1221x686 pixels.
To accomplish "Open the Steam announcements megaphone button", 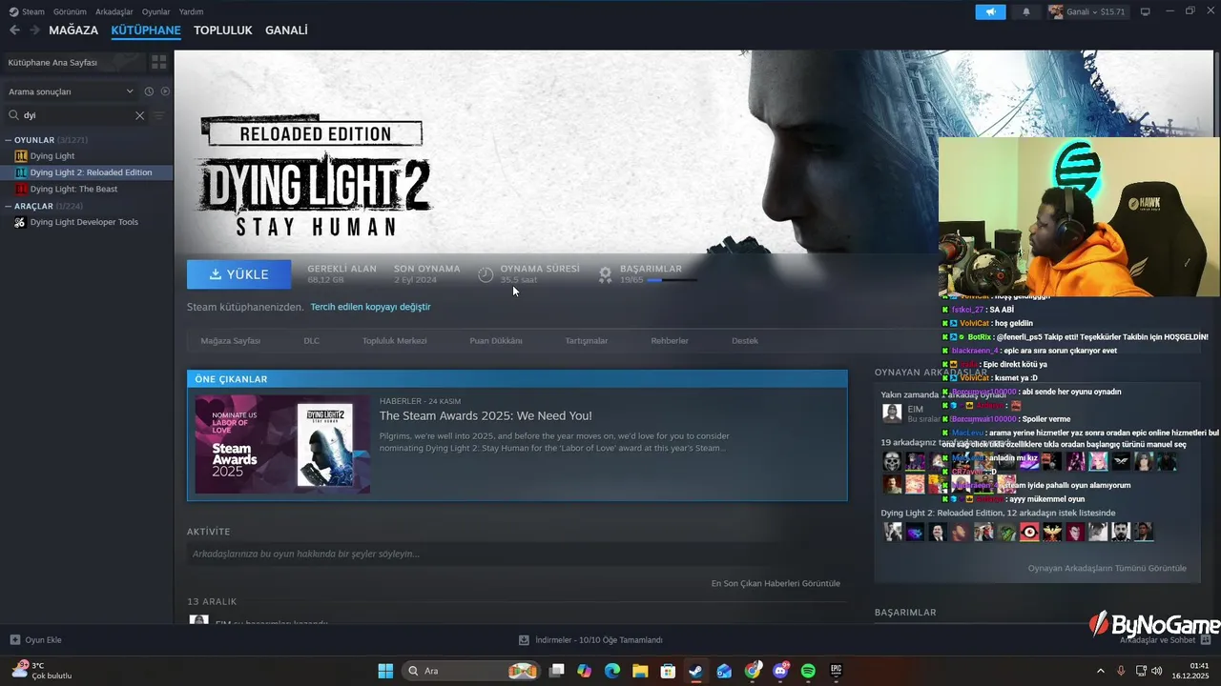I will point(990,11).
